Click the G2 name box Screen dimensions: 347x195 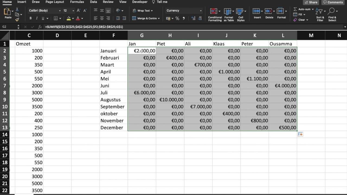pyautogui.click(x=8, y=27)
